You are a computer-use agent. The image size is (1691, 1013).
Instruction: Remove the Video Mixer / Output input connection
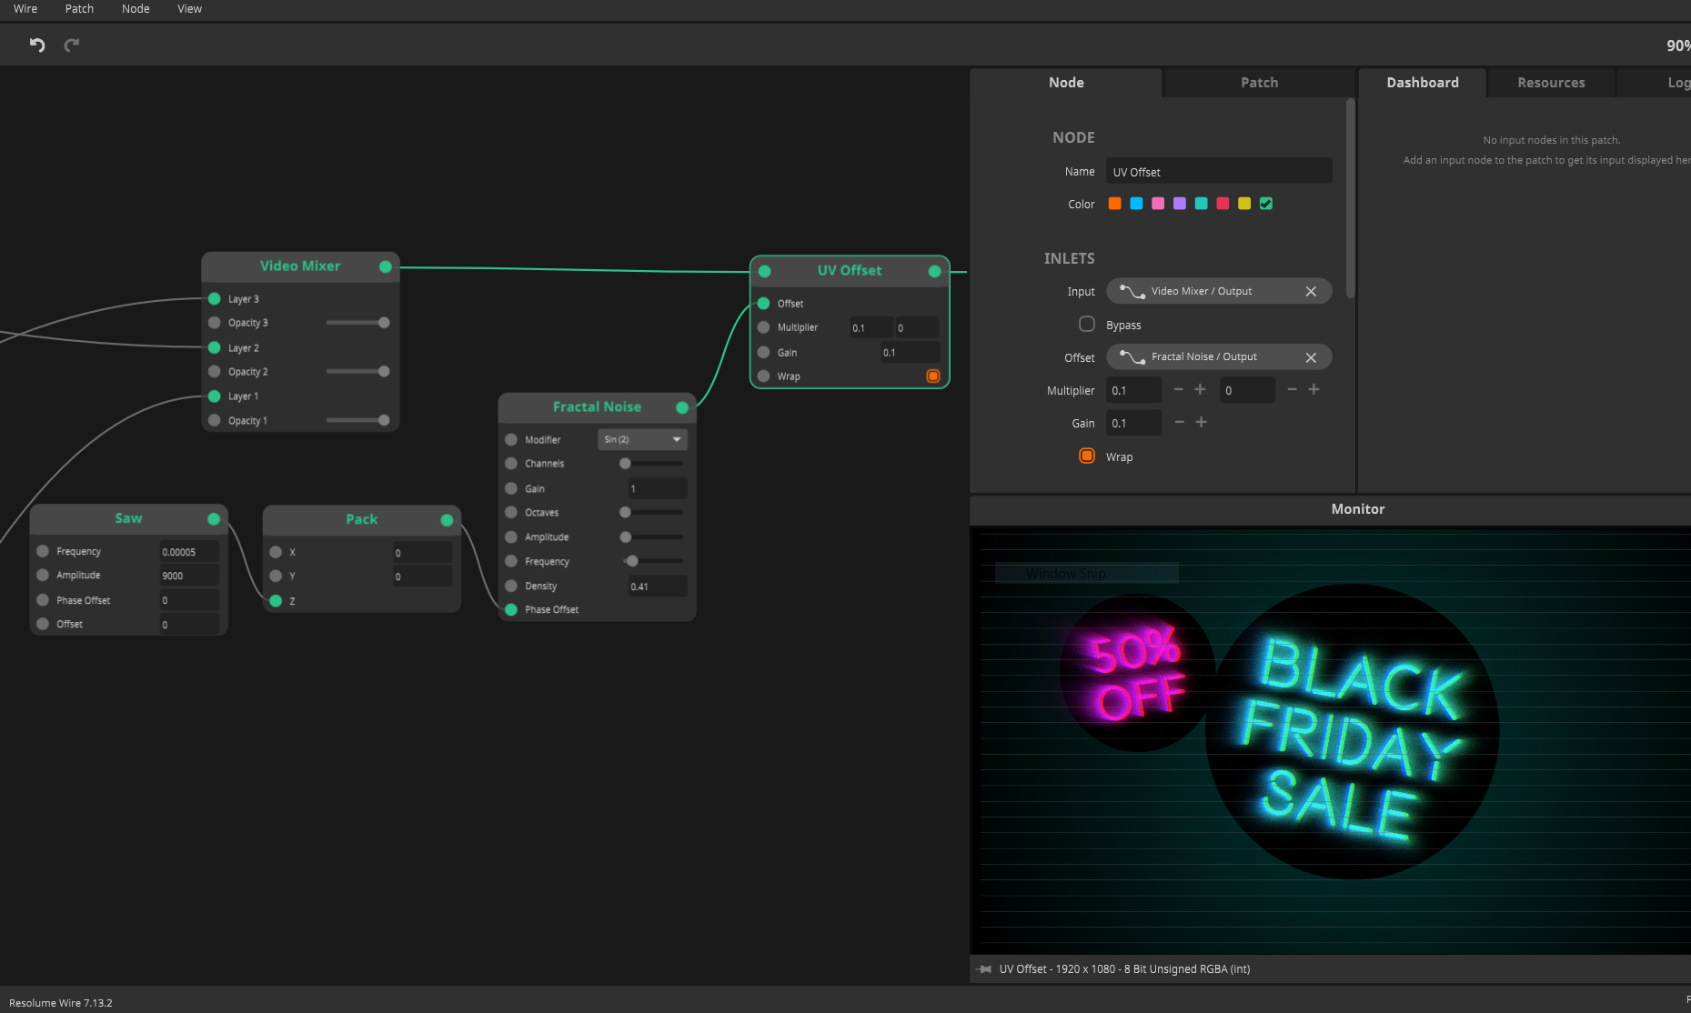[x=1311, y=292]
